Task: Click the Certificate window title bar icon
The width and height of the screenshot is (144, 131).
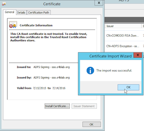Action: point(4,4)
